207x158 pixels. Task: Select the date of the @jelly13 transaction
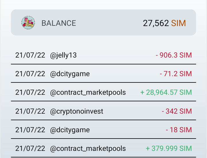[x=30, y=55]
